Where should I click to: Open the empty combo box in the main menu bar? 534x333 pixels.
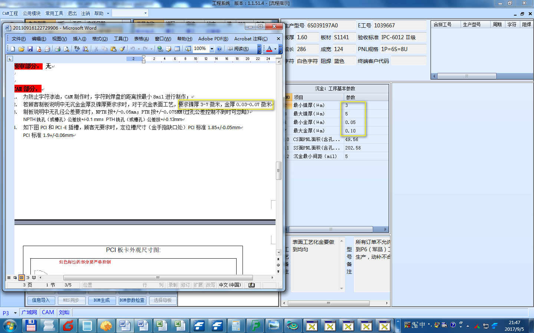coord(130,13)
